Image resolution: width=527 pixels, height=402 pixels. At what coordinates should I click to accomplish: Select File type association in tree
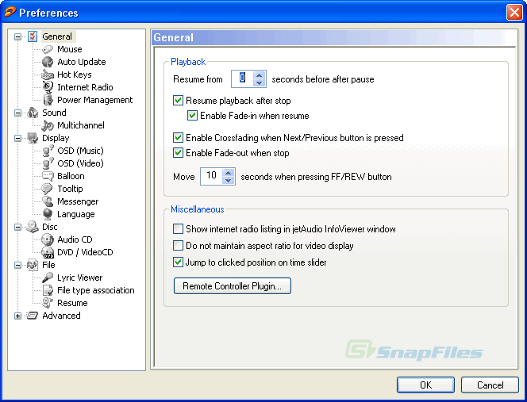point(95,290)
